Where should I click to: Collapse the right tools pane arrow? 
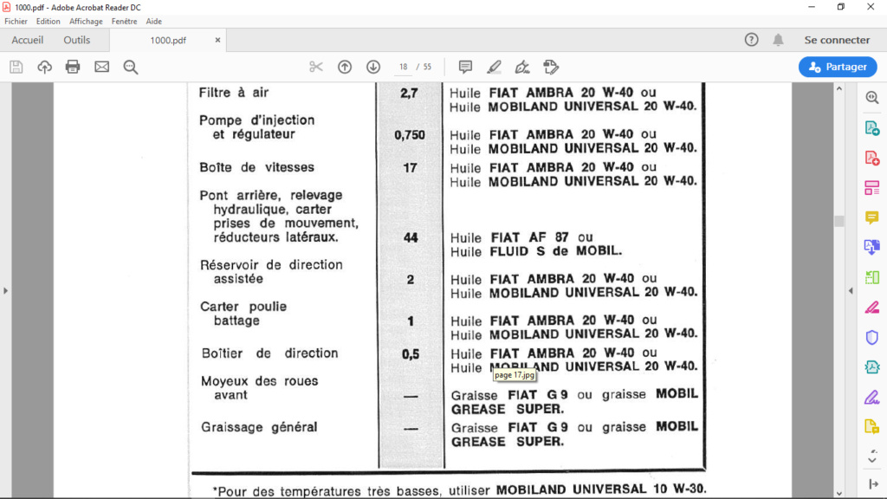(x=851, y=291)
